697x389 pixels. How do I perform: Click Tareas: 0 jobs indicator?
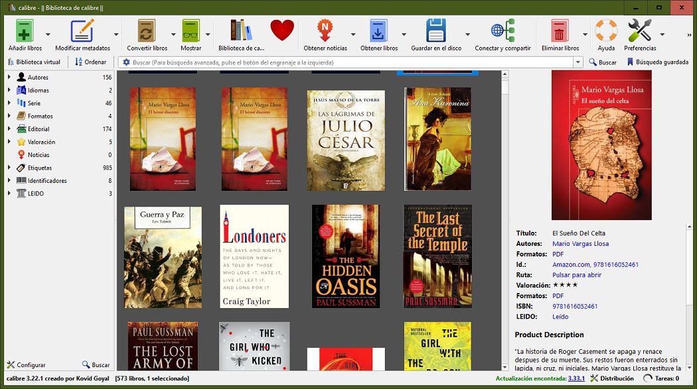point(661,378)
